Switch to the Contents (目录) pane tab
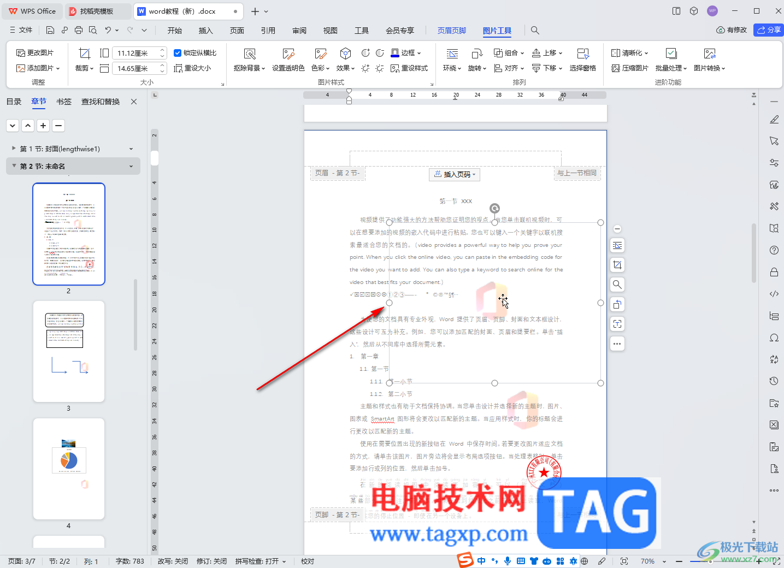This screenshot has height=568, width=784. click(x=14, y=102)
